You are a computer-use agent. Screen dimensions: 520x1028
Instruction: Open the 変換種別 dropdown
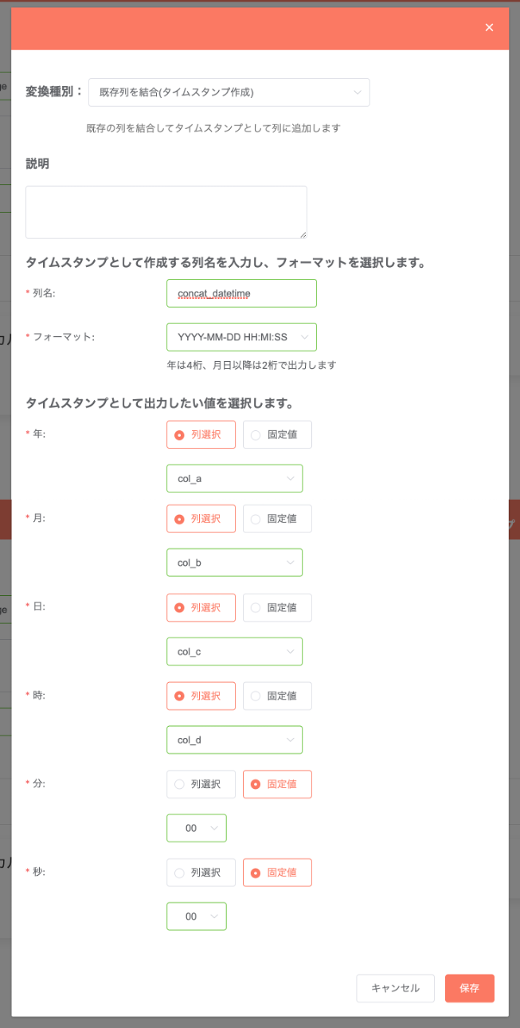coord(229,92)
